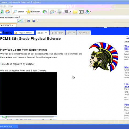Click the Translate letter A icon

coord(87,12)
